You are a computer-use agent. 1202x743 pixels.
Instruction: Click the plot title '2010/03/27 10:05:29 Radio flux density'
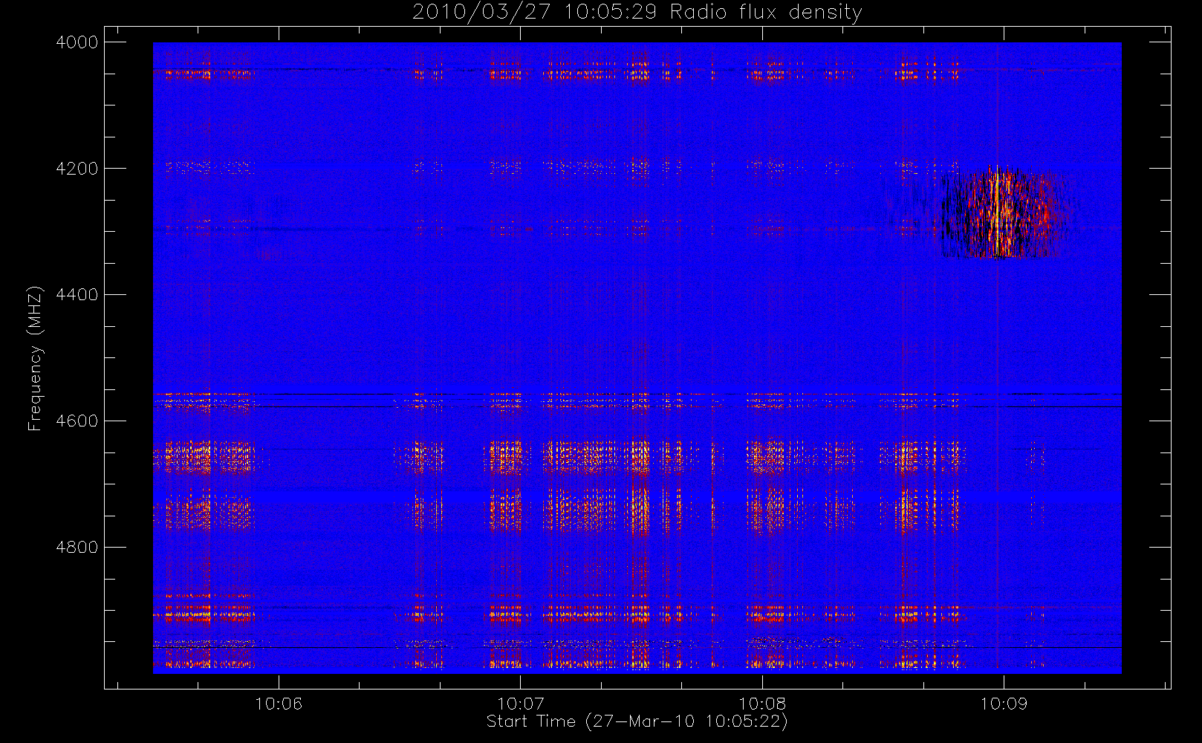click(637, 12)
